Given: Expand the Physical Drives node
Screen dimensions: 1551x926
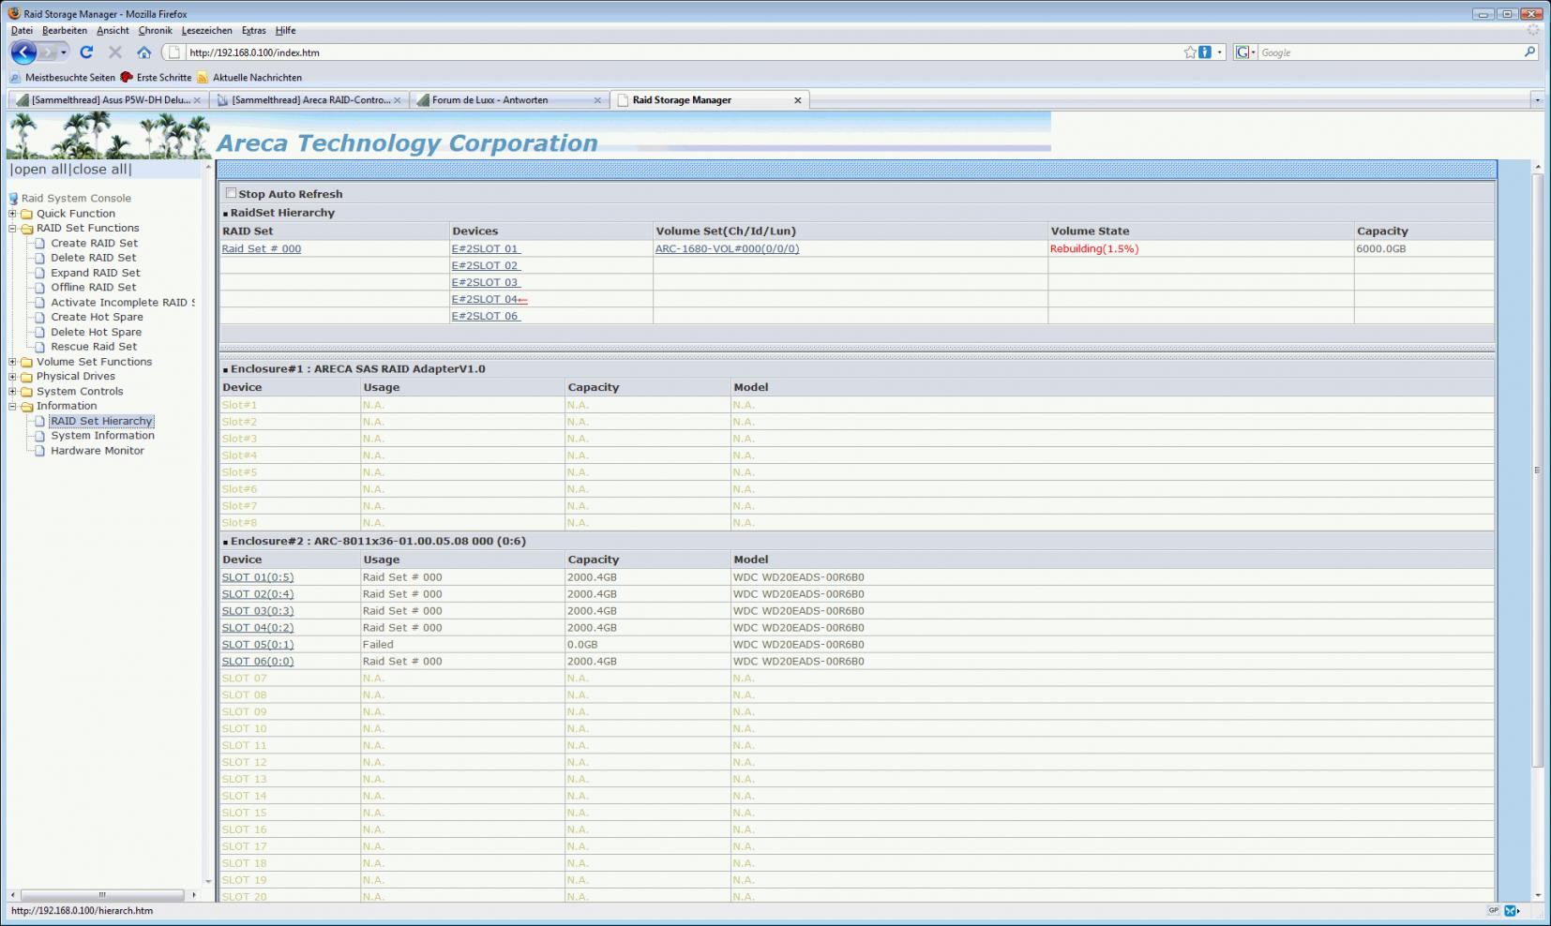Looking at the screenshot, I should [x=13, y=377].
